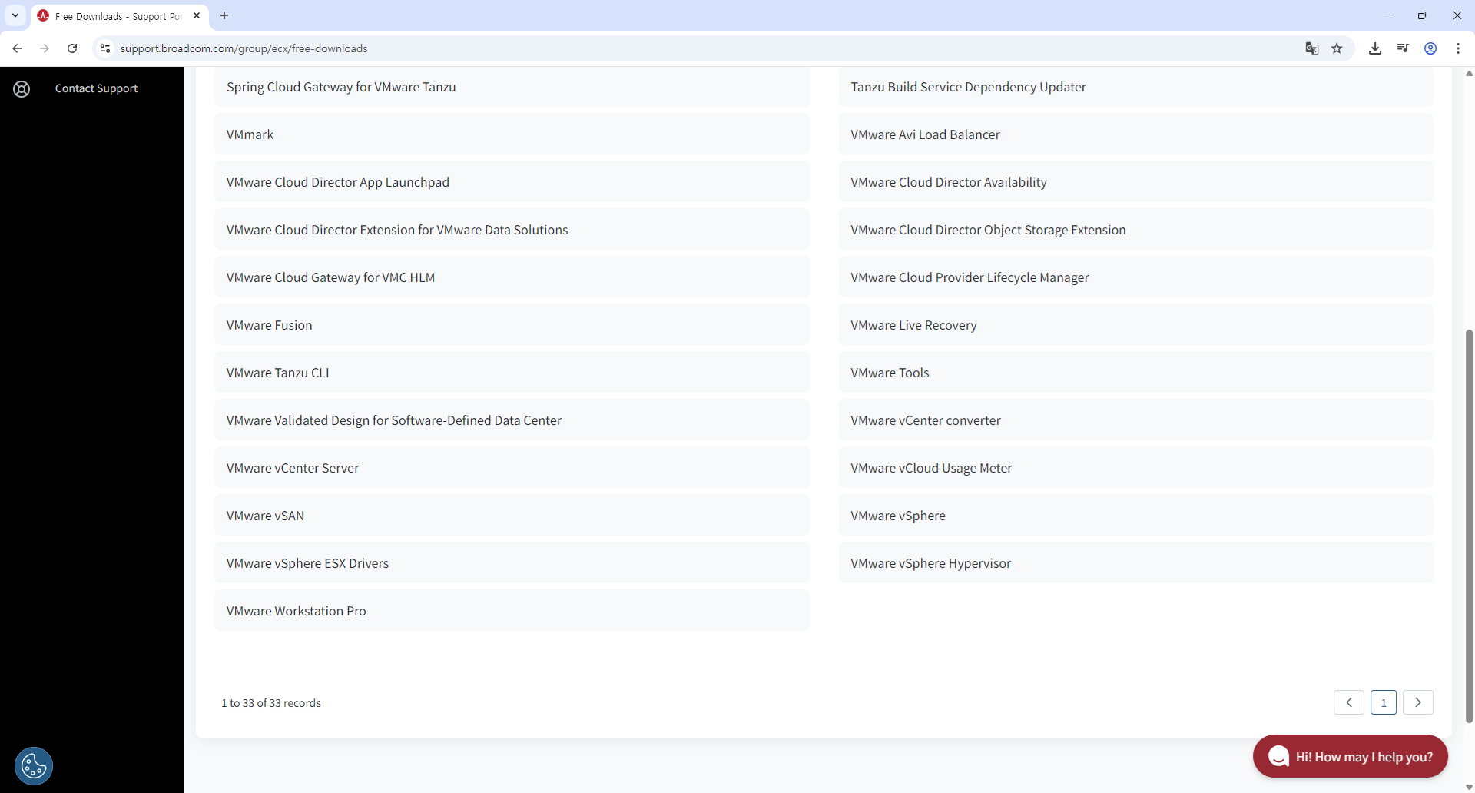
Task: Open the 'Hi! How may I help you?' chat
Action: pos(1351,757)
